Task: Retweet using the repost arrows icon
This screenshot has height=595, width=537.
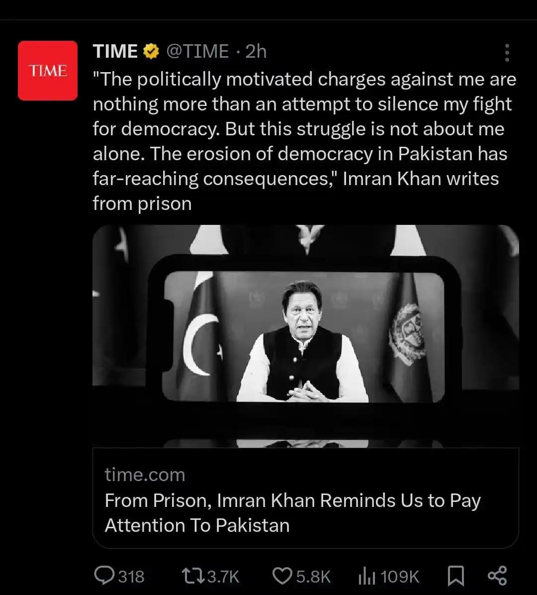Action: [x=193, y=576]
